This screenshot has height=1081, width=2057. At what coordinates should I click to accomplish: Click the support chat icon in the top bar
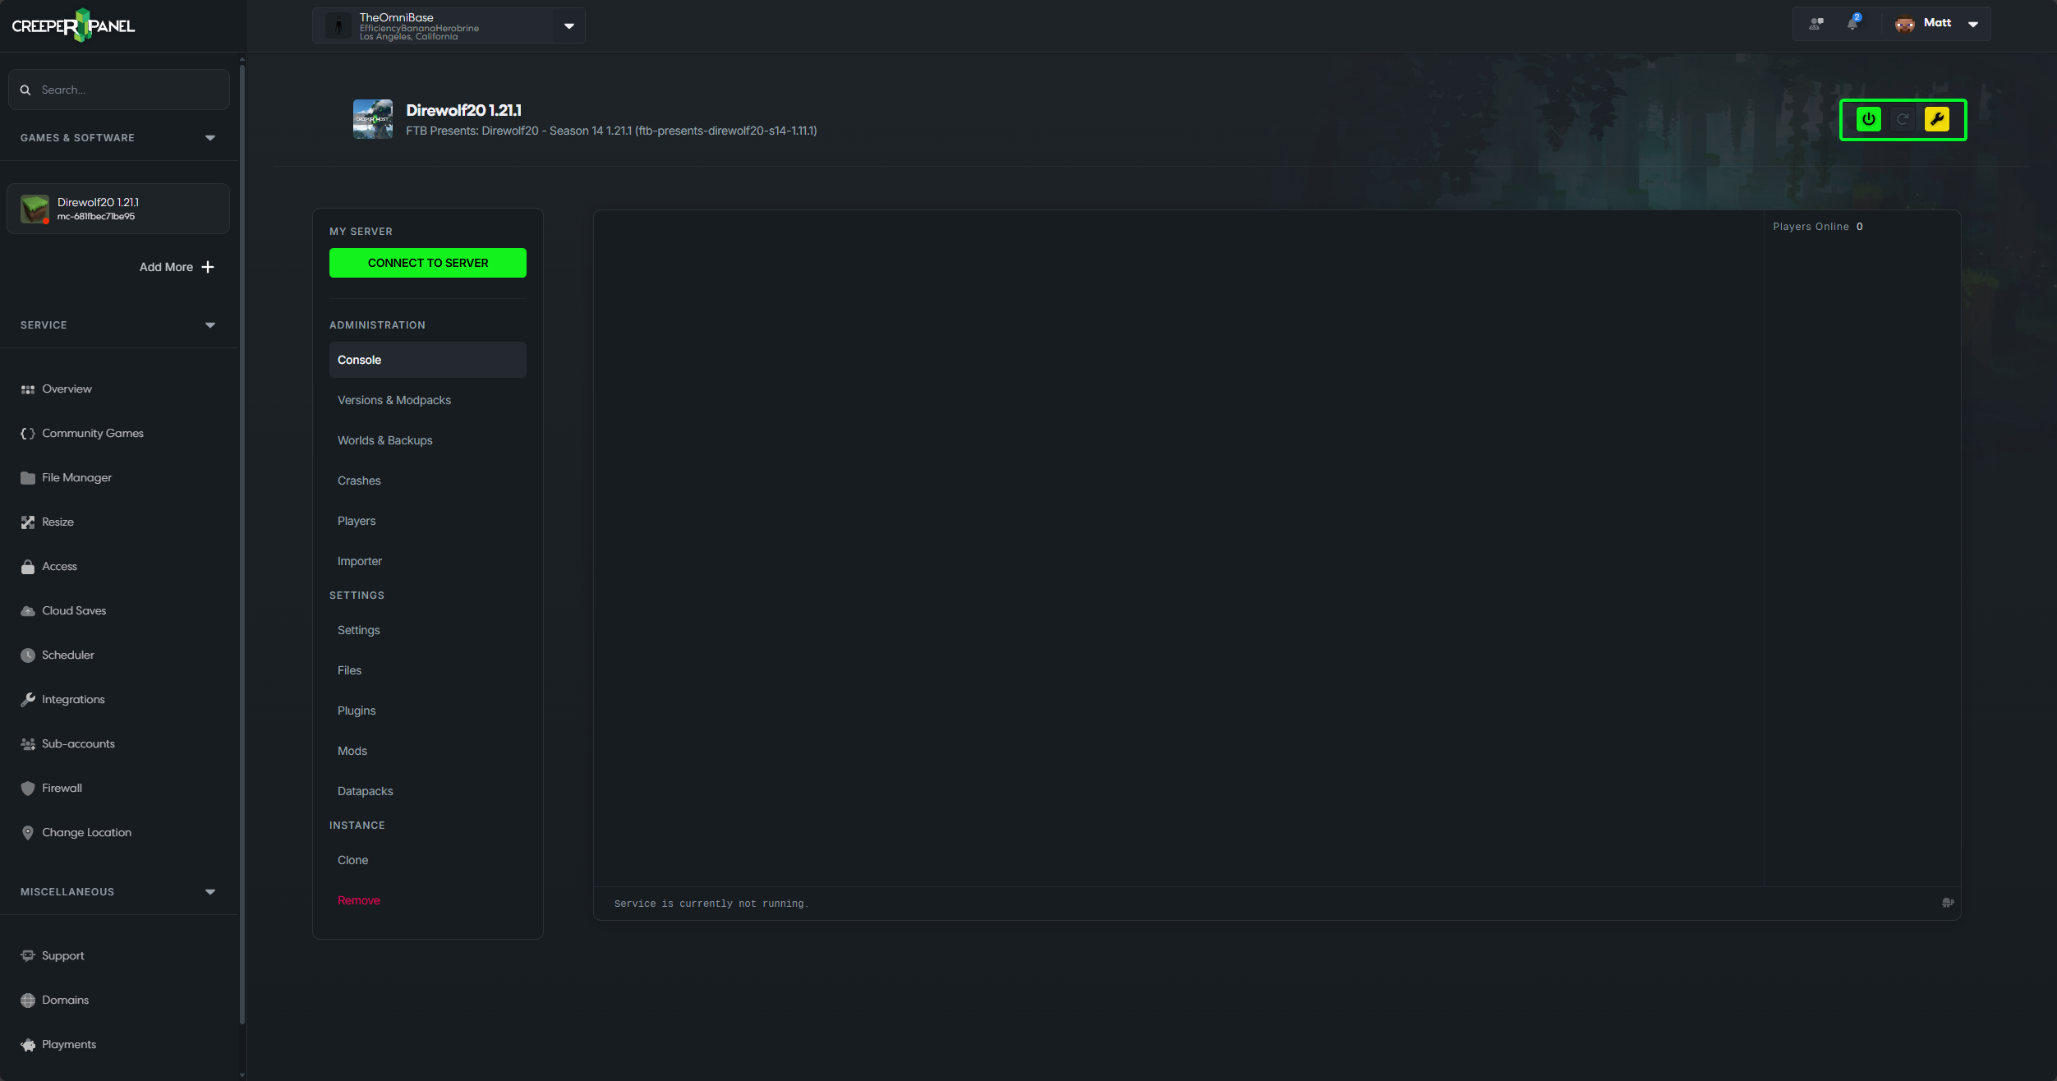coord(1815,24)
